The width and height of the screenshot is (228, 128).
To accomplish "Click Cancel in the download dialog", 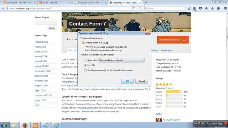I will 142,81.
